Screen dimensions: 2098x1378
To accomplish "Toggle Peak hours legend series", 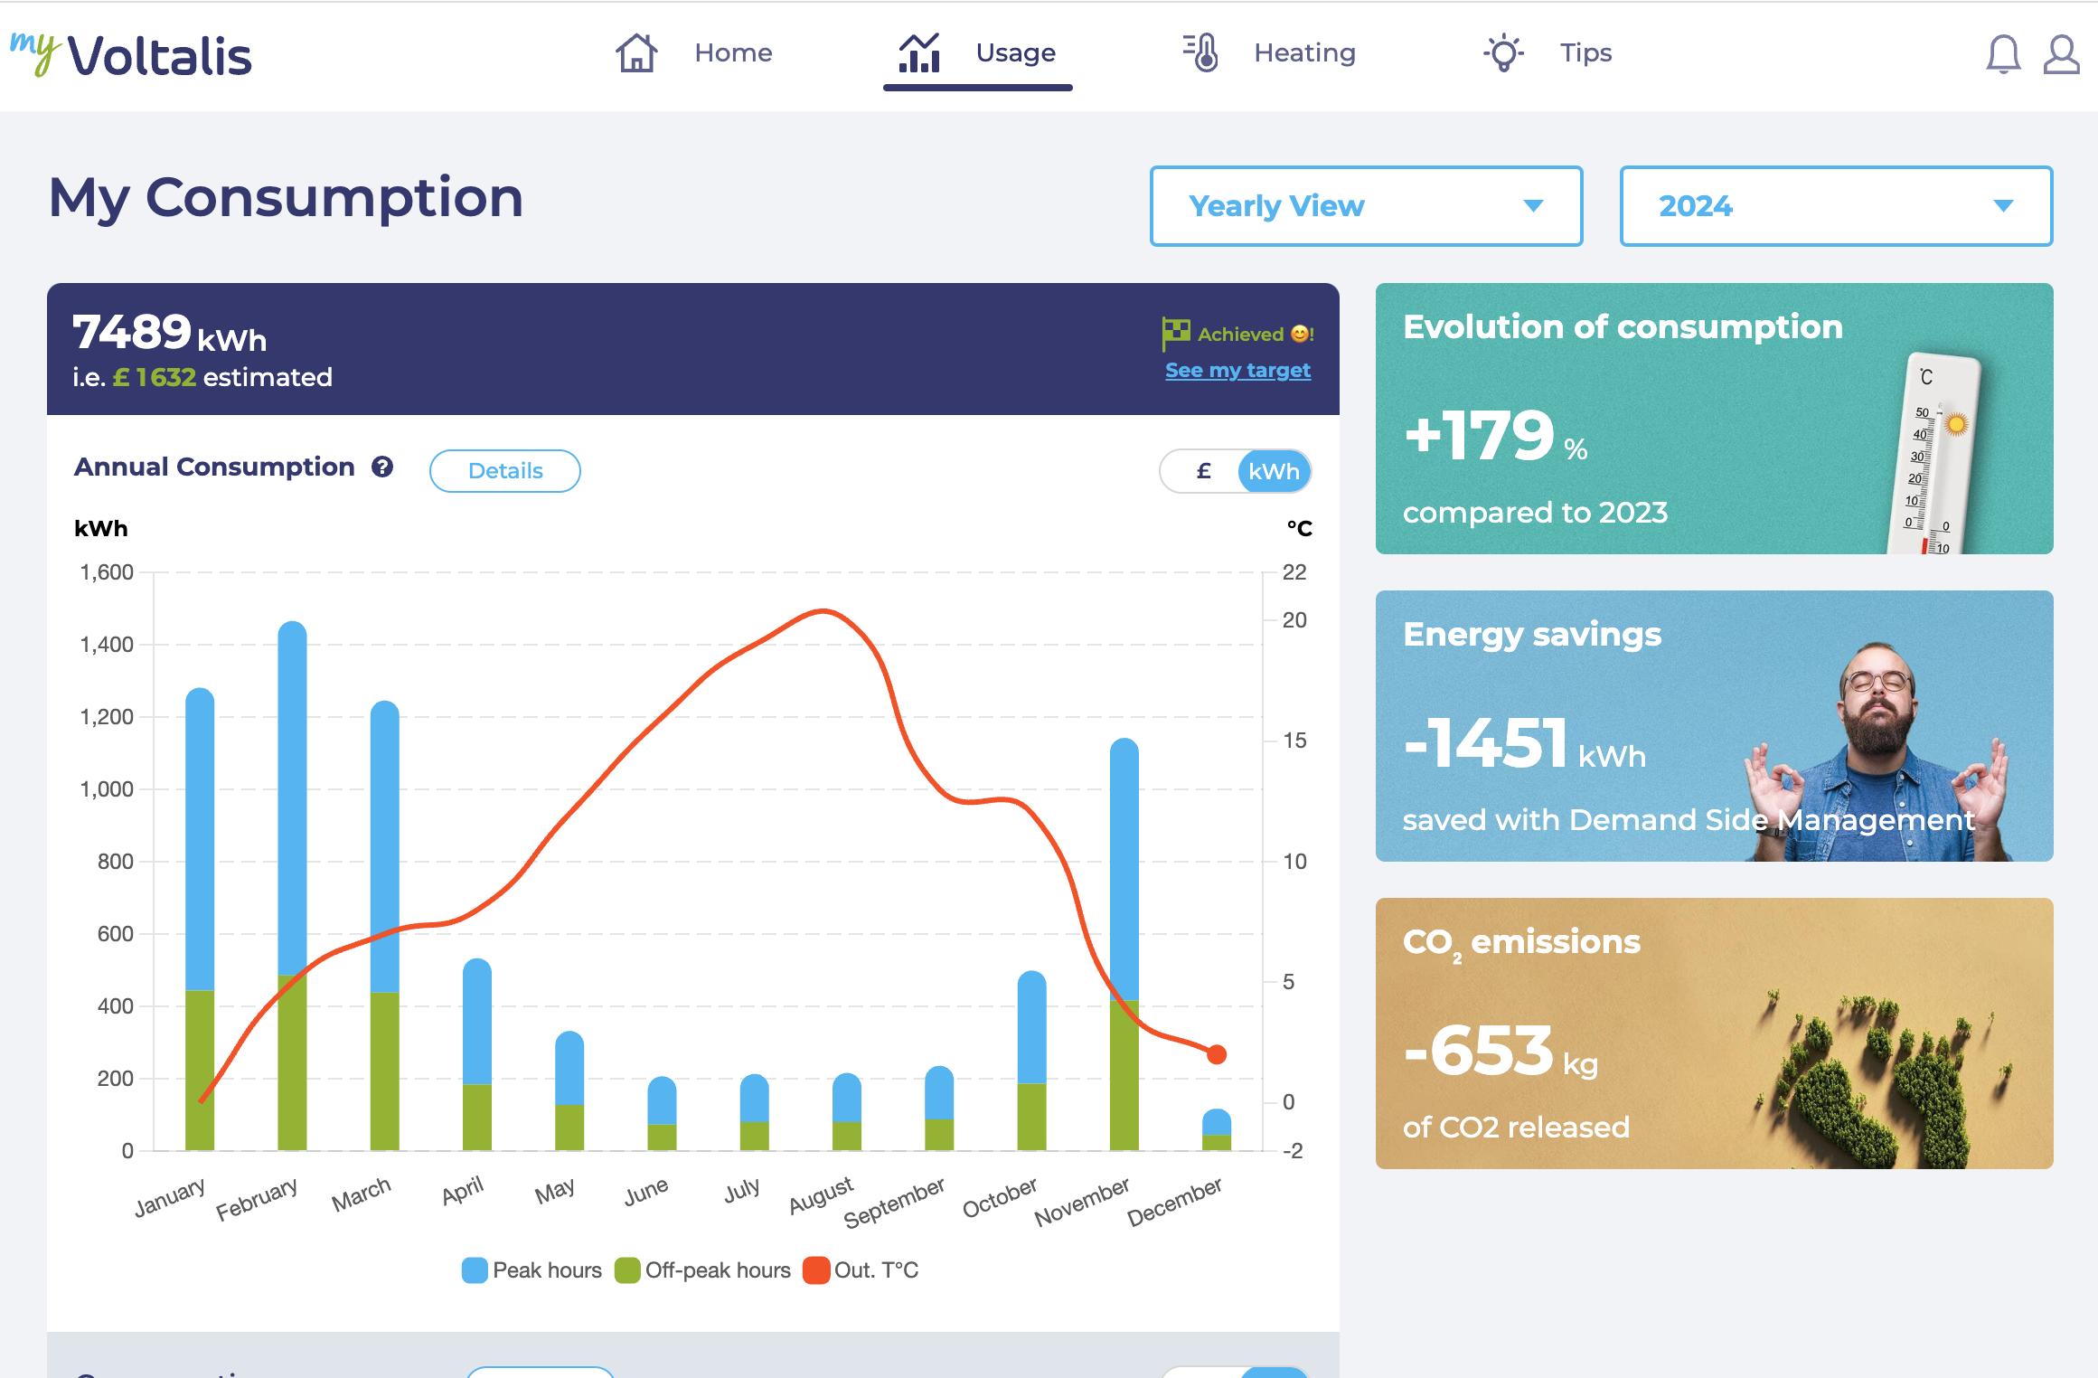I will tap(532, 1270).
